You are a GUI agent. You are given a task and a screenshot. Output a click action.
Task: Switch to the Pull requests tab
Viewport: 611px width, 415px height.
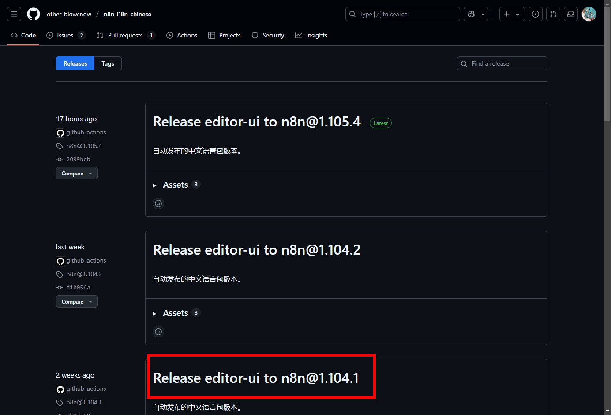point(126,35)
